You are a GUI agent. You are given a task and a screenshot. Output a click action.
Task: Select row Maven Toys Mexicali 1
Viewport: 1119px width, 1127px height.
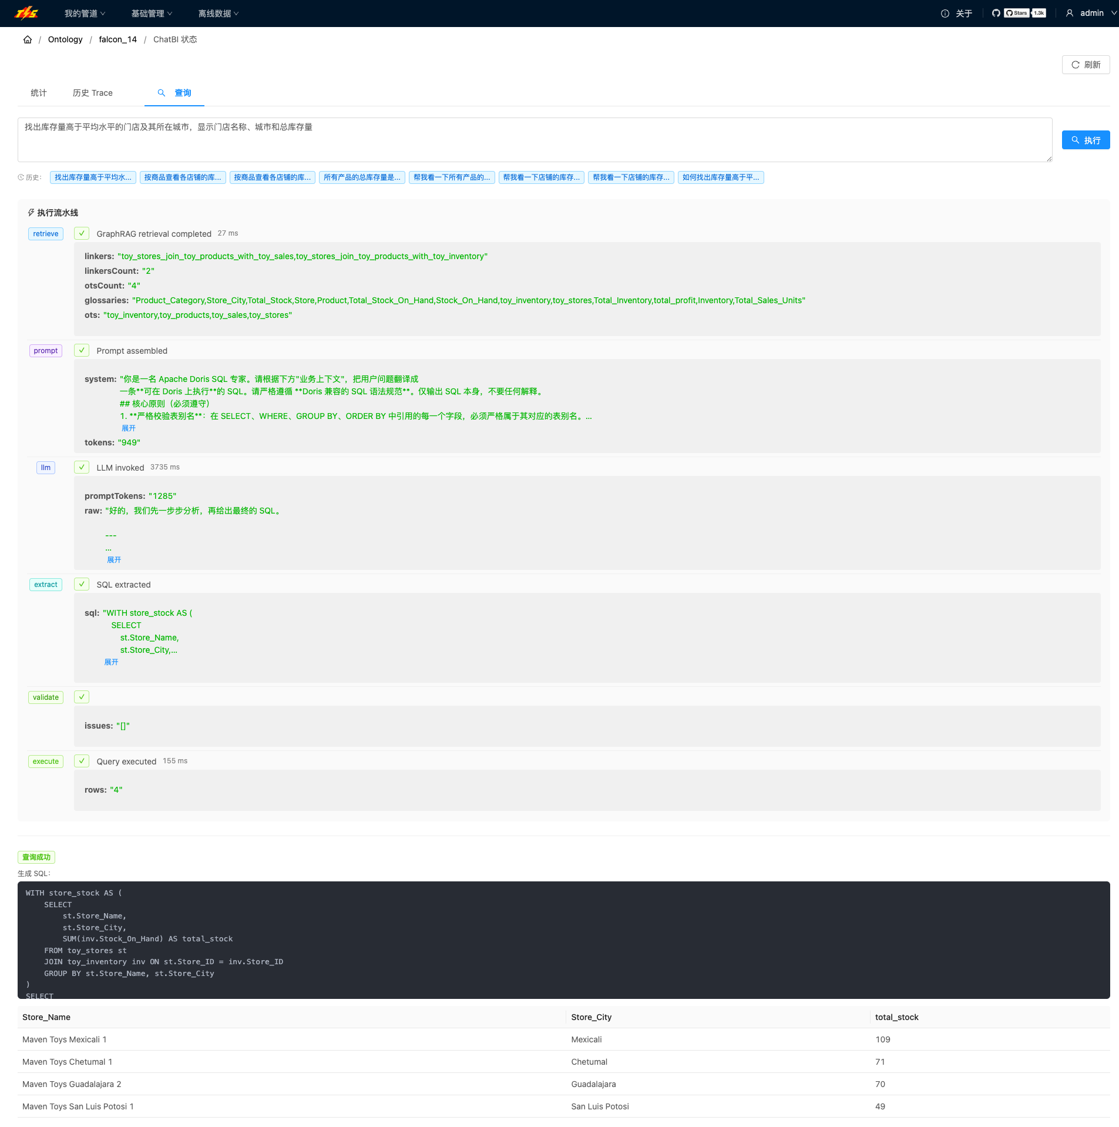point(563,1039)
